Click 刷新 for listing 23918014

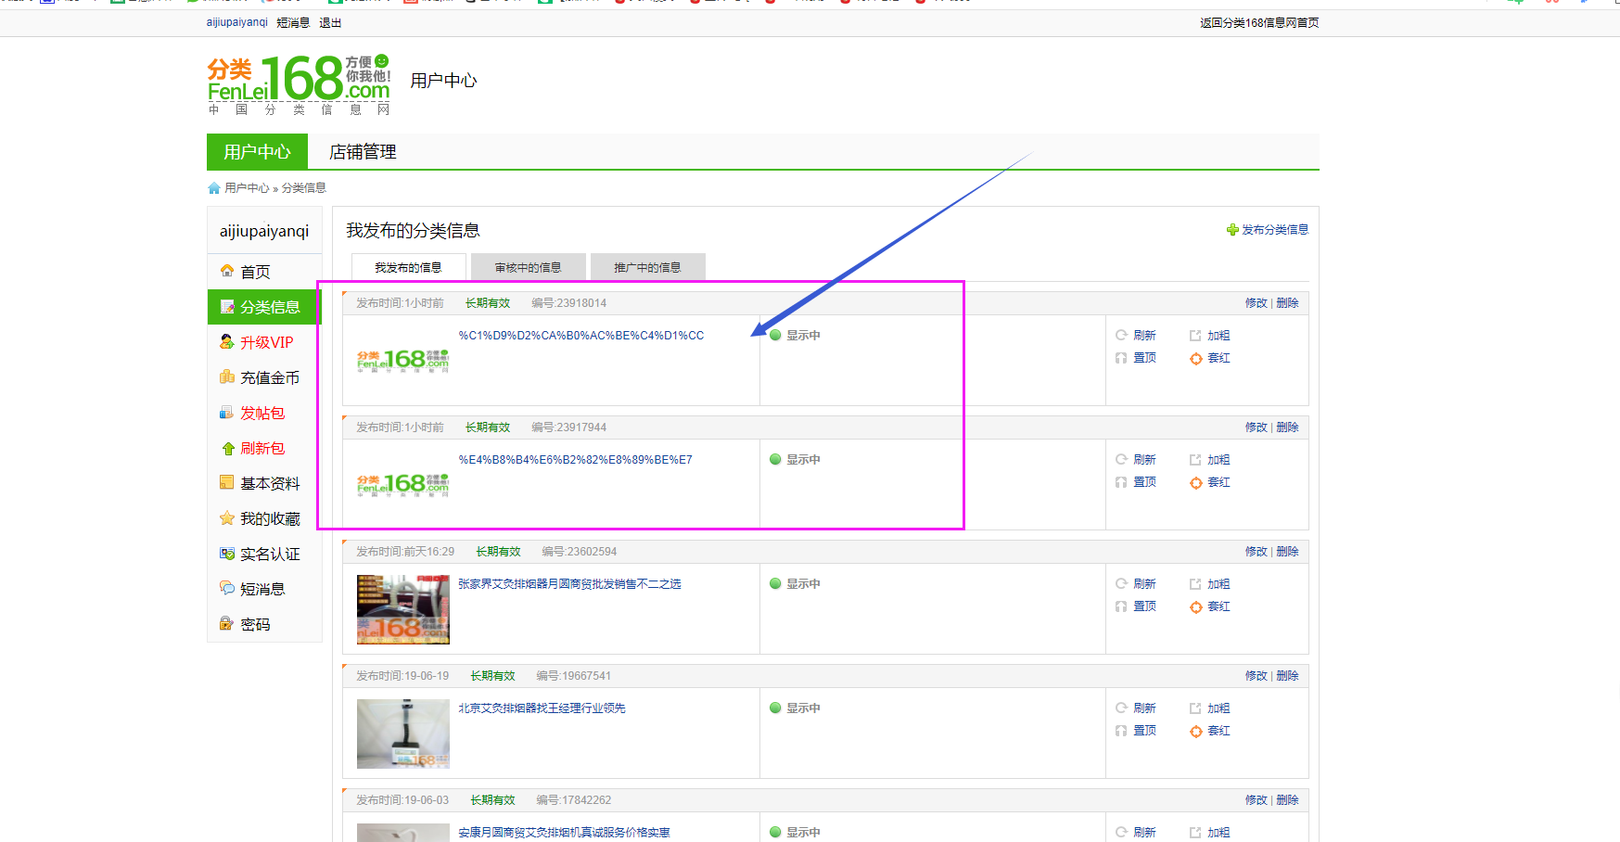[x=1144, y=336]
